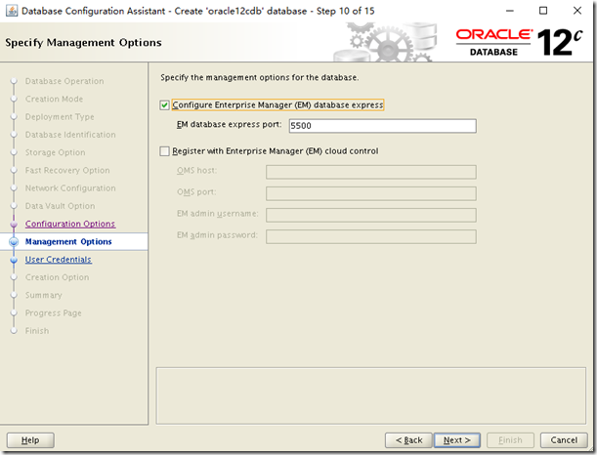Screen dimensions: 597x455
Task: Click the Fast Recovery Option step
Action: click(67, 171)
